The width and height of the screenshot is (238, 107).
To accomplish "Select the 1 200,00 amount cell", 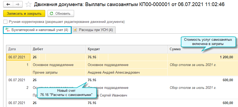I will (225, 57).
